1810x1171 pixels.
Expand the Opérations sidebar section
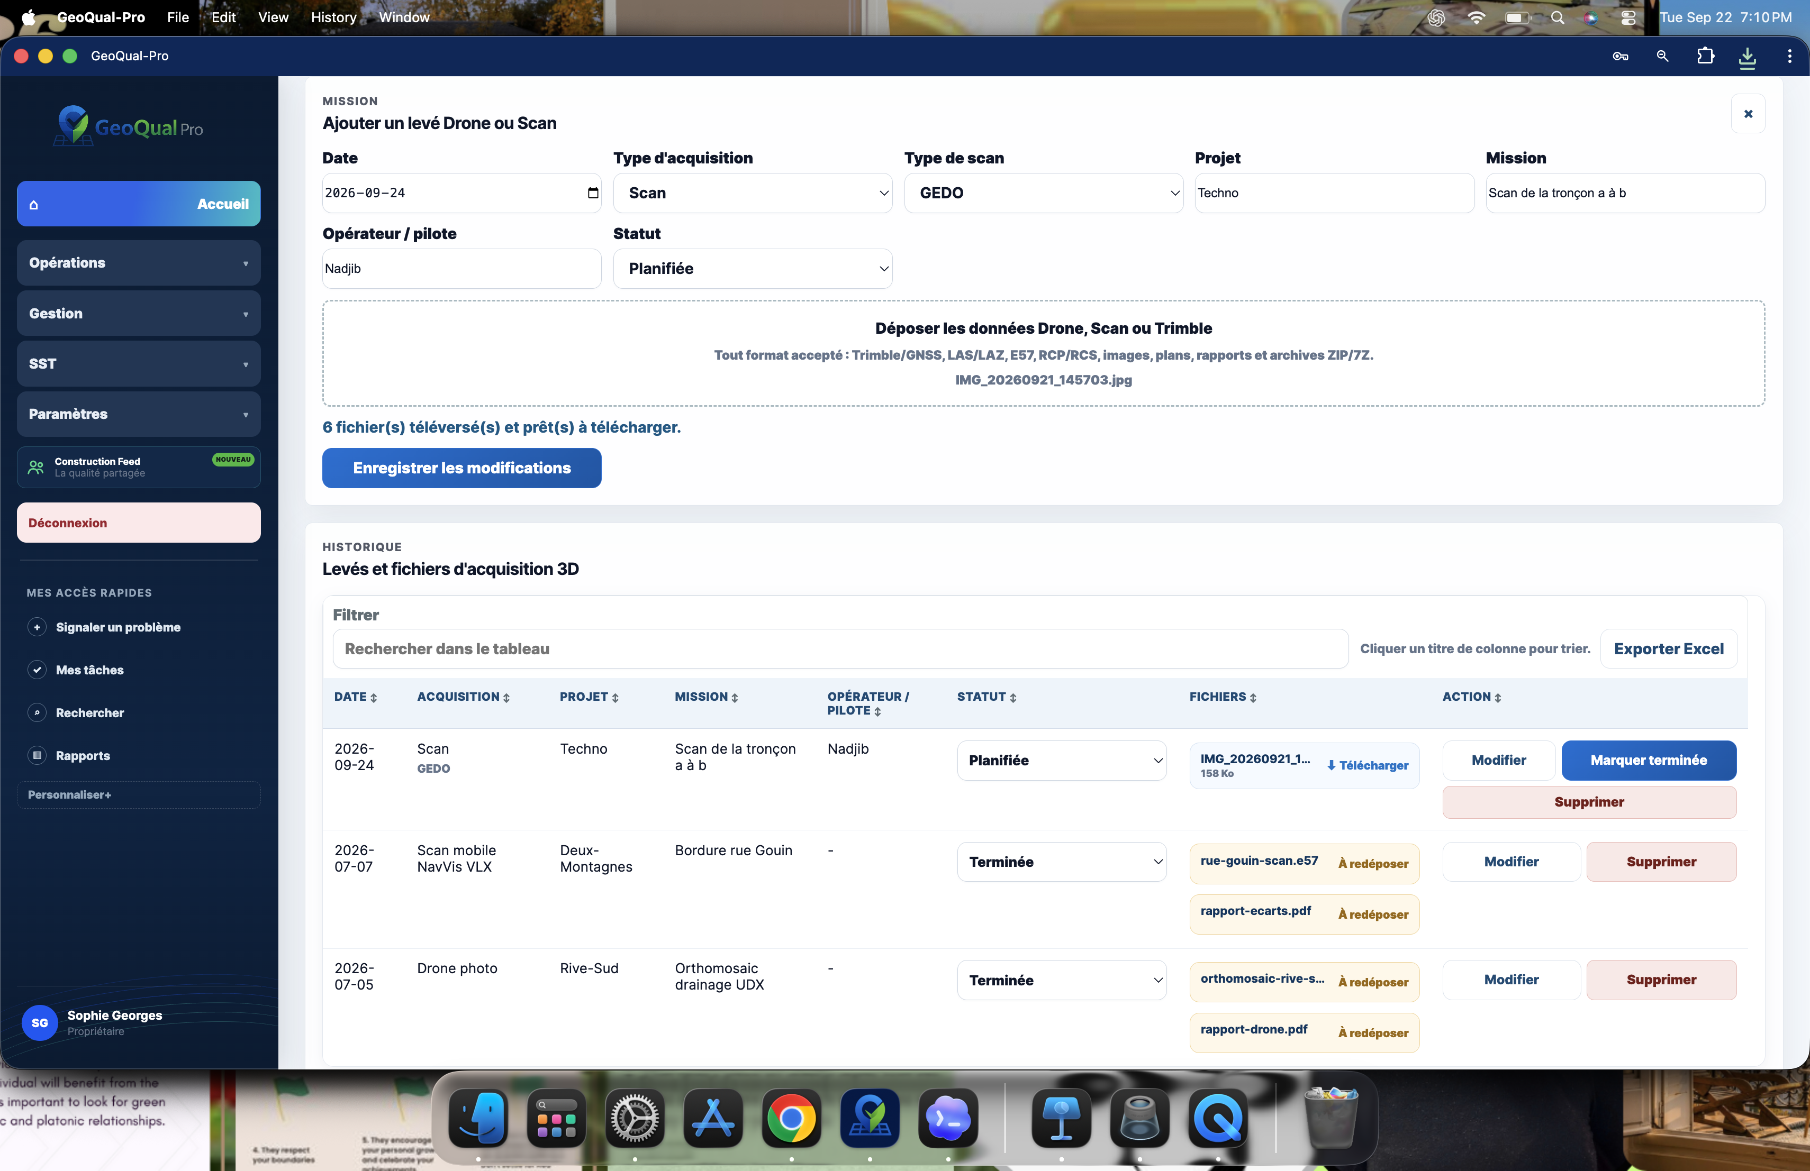[x=139, y=263]
